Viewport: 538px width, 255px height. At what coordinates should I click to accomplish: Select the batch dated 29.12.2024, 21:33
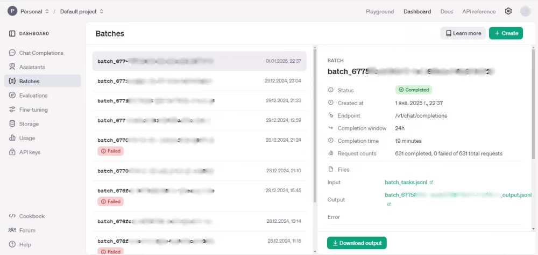click(200, 100)
